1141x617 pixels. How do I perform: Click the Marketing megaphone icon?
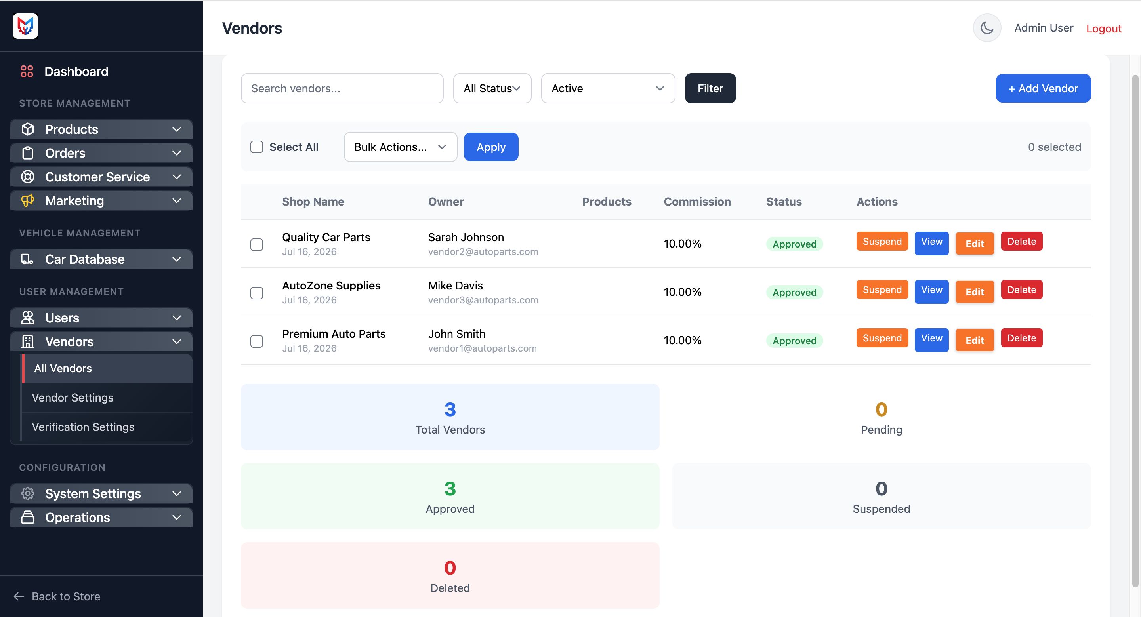(x=27, y=200)
